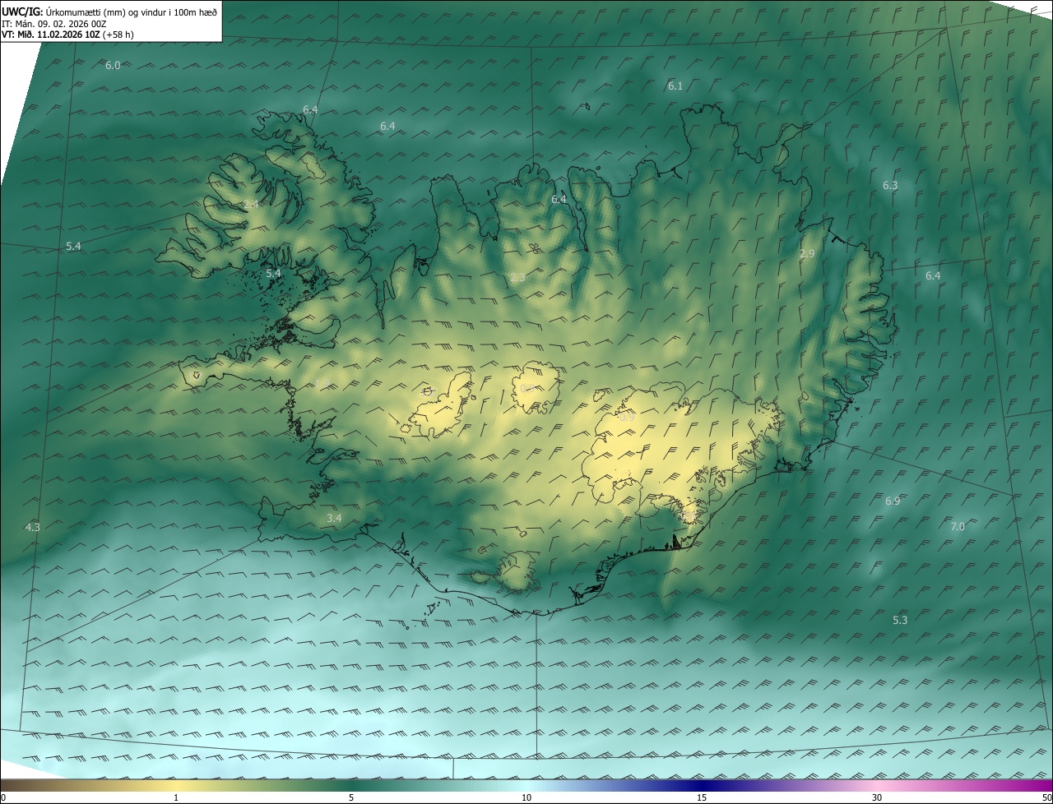Click the "IT: Mán. 09. 02. 2026 00Z" line
This screenshot has height=804, width=1053.
click(55, 24)
